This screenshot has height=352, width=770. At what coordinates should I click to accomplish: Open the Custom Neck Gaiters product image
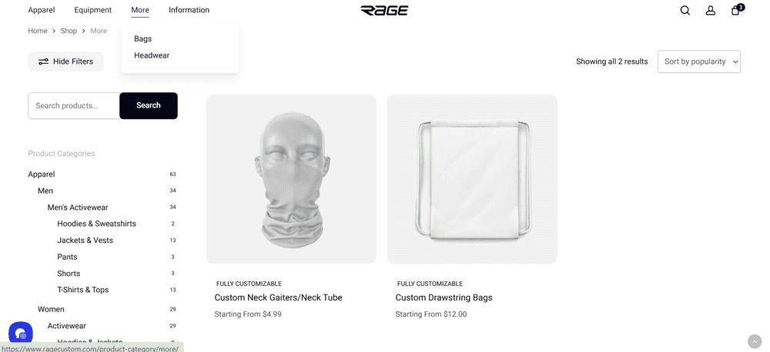(291, 179)
